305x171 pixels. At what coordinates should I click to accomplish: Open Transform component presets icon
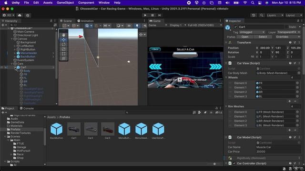click(x=295, y=42)
